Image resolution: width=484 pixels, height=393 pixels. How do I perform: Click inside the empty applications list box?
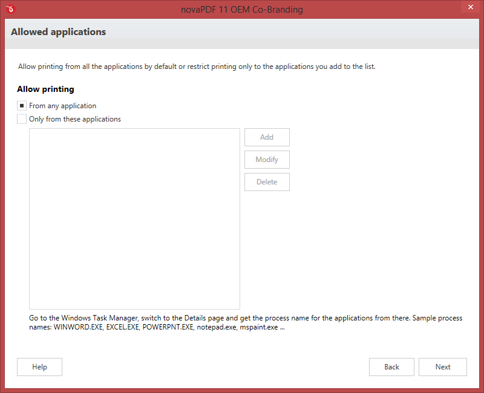[x=134, y=218]
